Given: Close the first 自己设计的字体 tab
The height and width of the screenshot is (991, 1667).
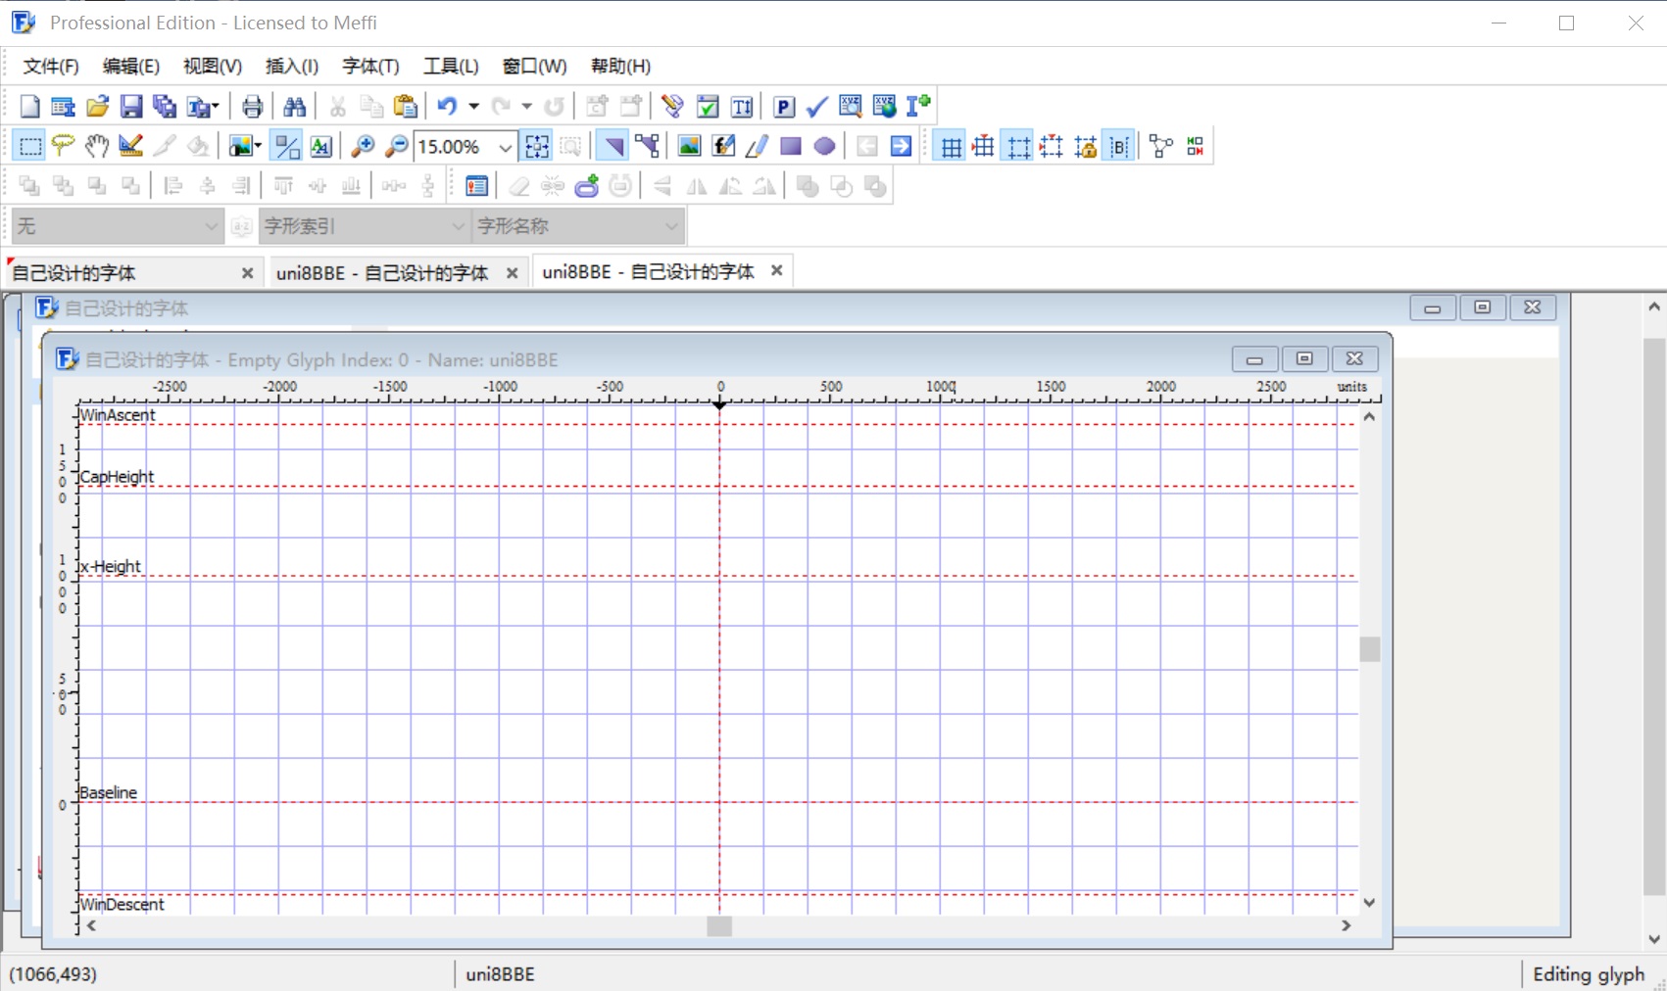Looking at the screenshot, I should pyautogui.click(x=247, y=273).
